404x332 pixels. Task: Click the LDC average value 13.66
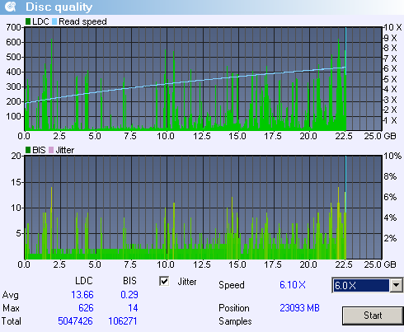[82, 295]
